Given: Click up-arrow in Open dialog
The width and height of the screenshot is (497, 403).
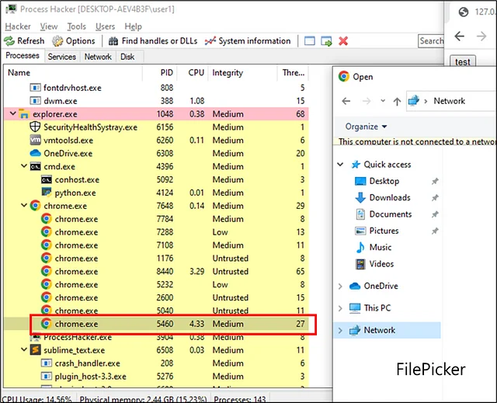Looking at the screenshot, I should coord(396,101).
